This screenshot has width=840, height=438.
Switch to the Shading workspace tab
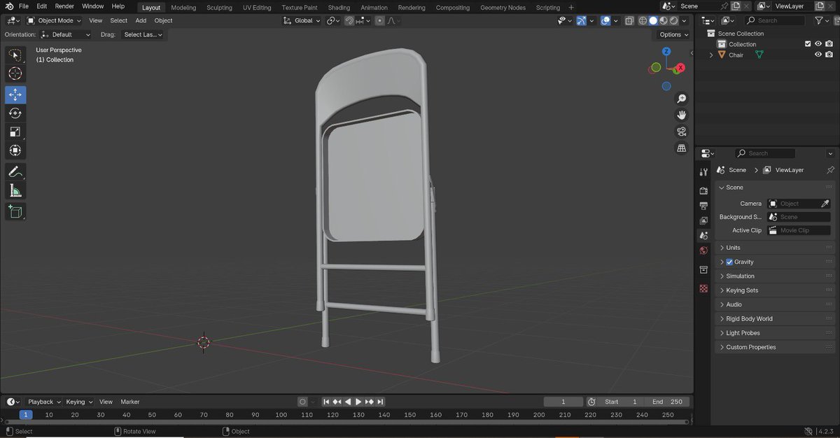339,8
